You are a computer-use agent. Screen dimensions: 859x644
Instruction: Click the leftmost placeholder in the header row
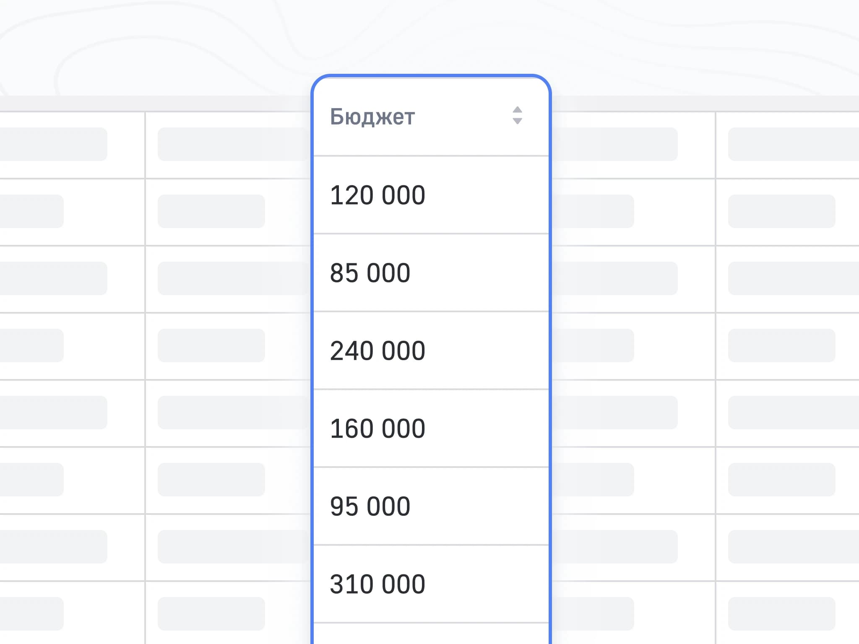coord(54,144)
